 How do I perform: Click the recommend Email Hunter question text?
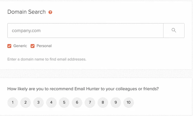[83, 89]
